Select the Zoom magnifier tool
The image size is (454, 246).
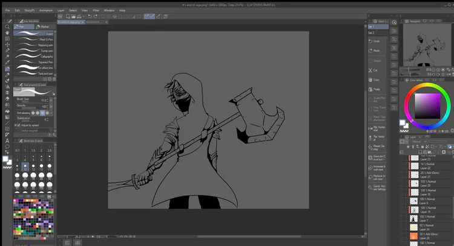click(x=7, y=27)
